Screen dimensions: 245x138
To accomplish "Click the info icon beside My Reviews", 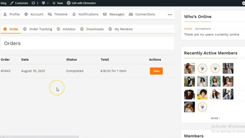I will click(110, 29).
